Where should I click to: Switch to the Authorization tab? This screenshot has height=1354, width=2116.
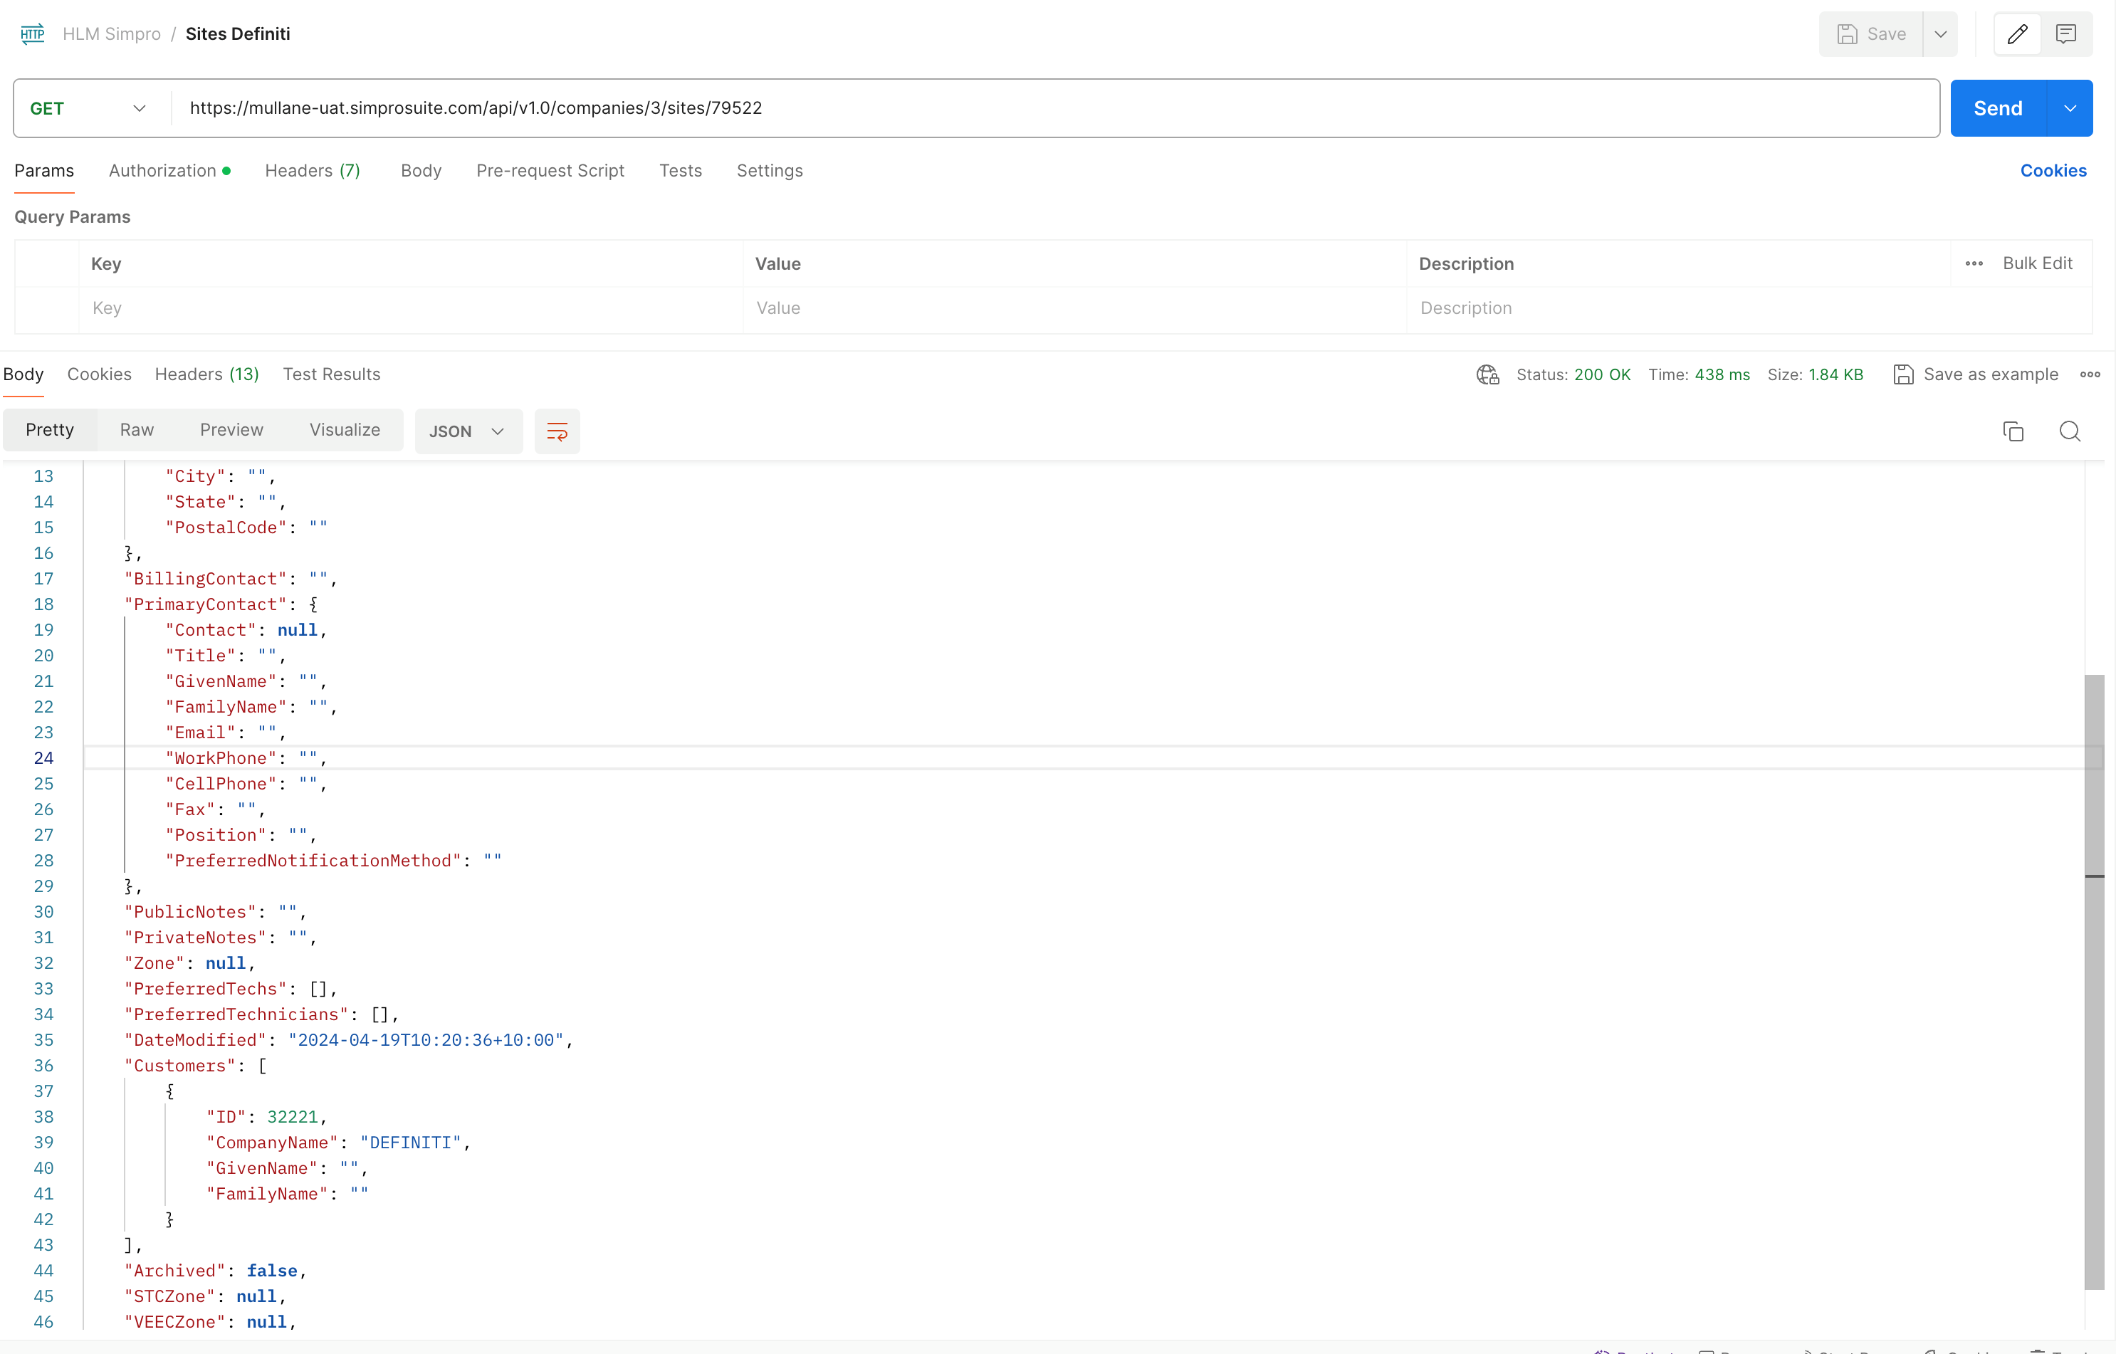tap(169, 171)
